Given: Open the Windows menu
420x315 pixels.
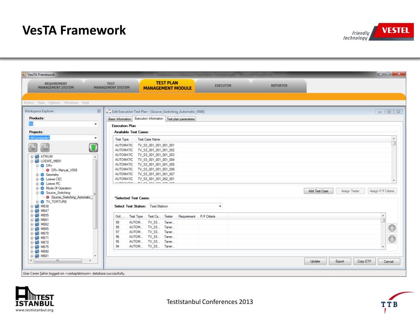Looking at the screenshot, I should coord(71,103).
